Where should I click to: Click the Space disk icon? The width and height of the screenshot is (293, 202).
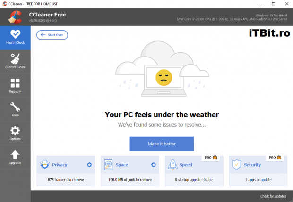(109, 165)
